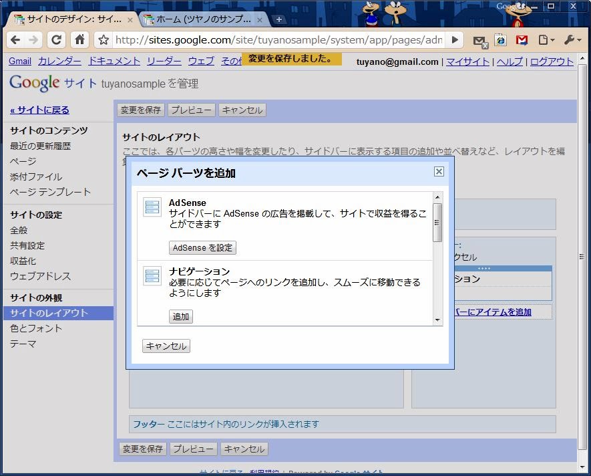Click 追加 button under ナビゲーション

click(x=181, y=317)
